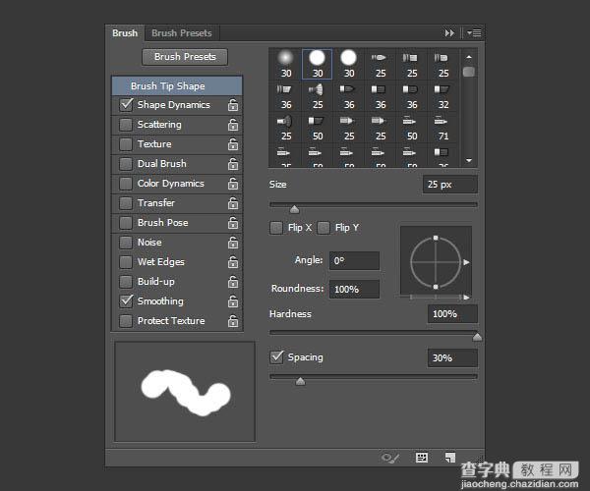Toggle the Build-up lock icon

(x=233, y=282)
